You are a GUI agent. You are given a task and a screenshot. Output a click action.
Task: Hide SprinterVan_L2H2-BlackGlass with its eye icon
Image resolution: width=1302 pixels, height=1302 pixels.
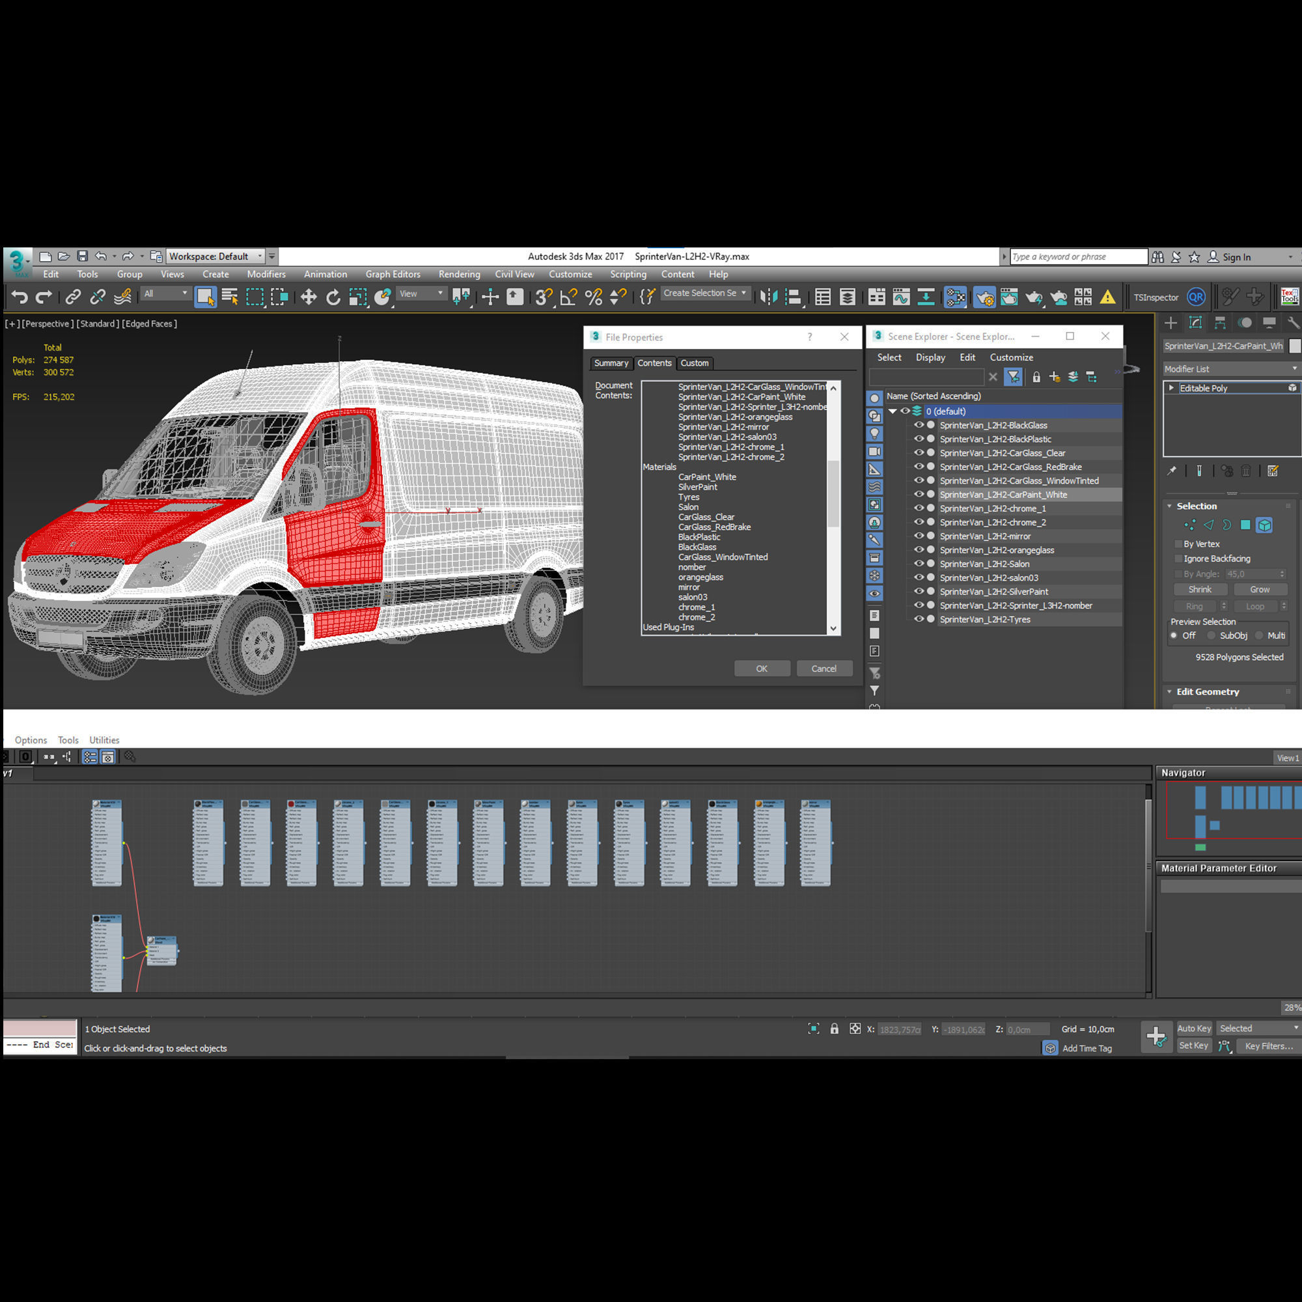(x=919, y=425)
